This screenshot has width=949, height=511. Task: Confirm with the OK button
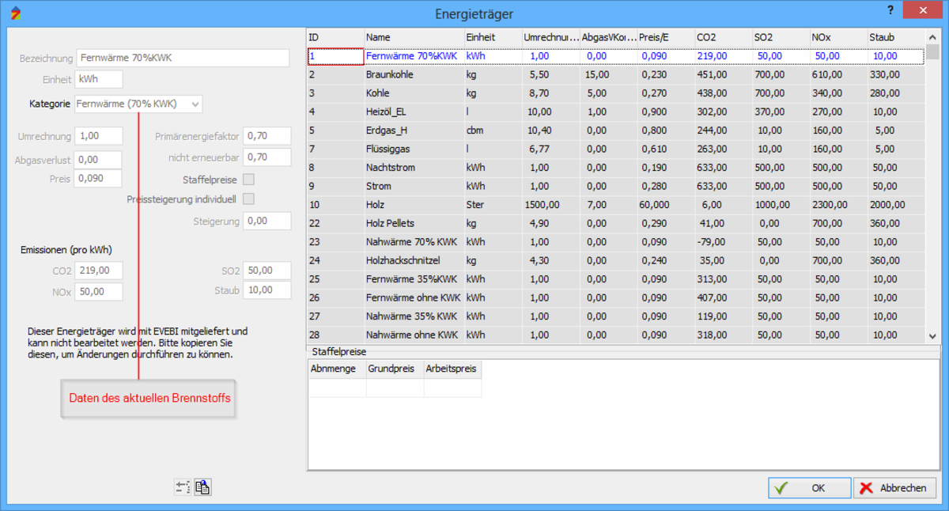click(x=809, y=488)
